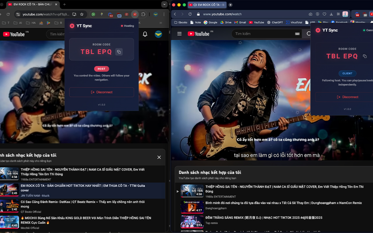This screenshot has width=373, height=233.
Task: Close the playlist panel in left window
Action: click(x=159, y=157)
